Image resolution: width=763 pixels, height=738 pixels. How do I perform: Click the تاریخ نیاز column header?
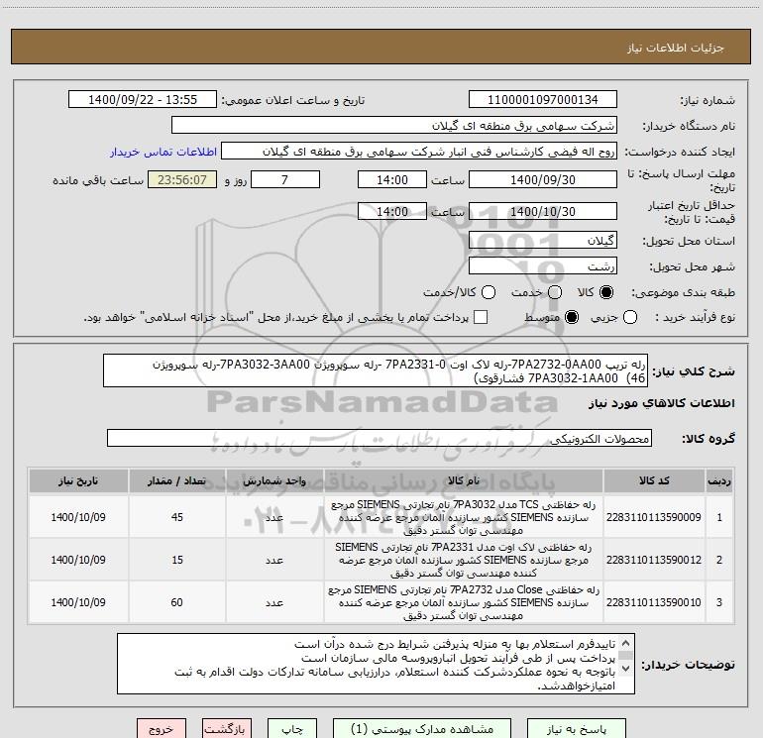click(78, 481)
